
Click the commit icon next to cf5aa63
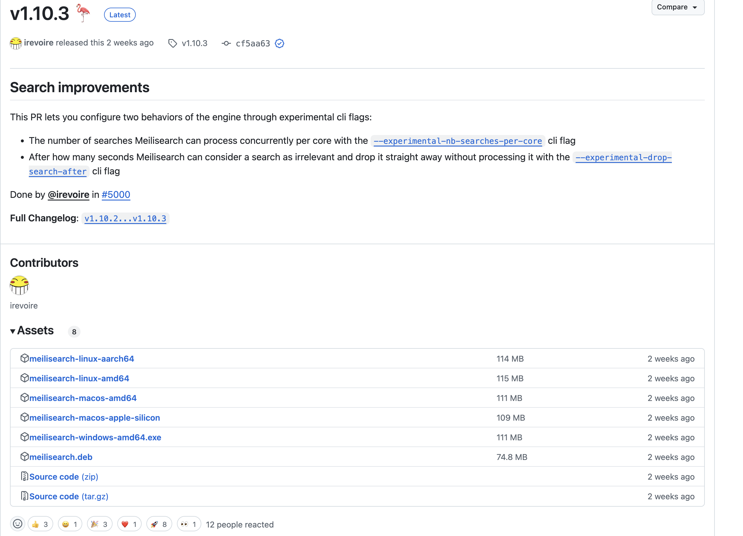tap(226, 43)
